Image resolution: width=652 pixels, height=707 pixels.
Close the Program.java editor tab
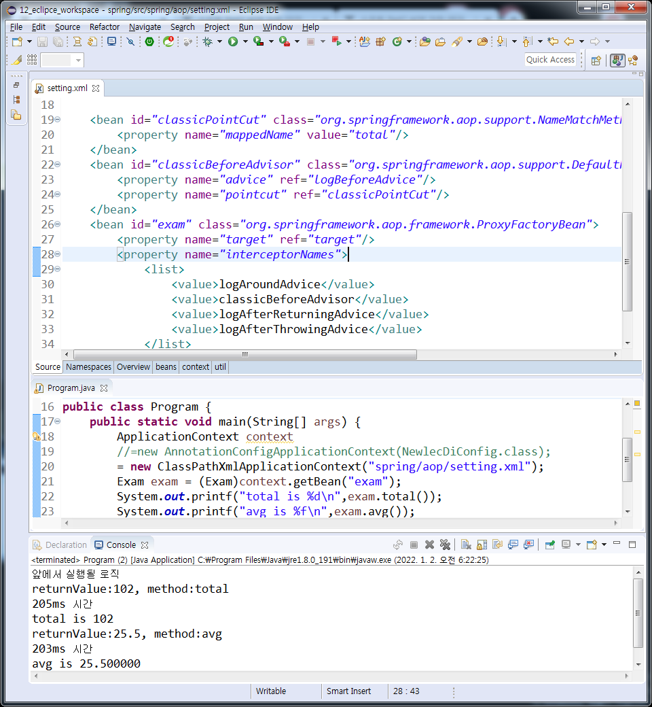[x=104, y=388]
